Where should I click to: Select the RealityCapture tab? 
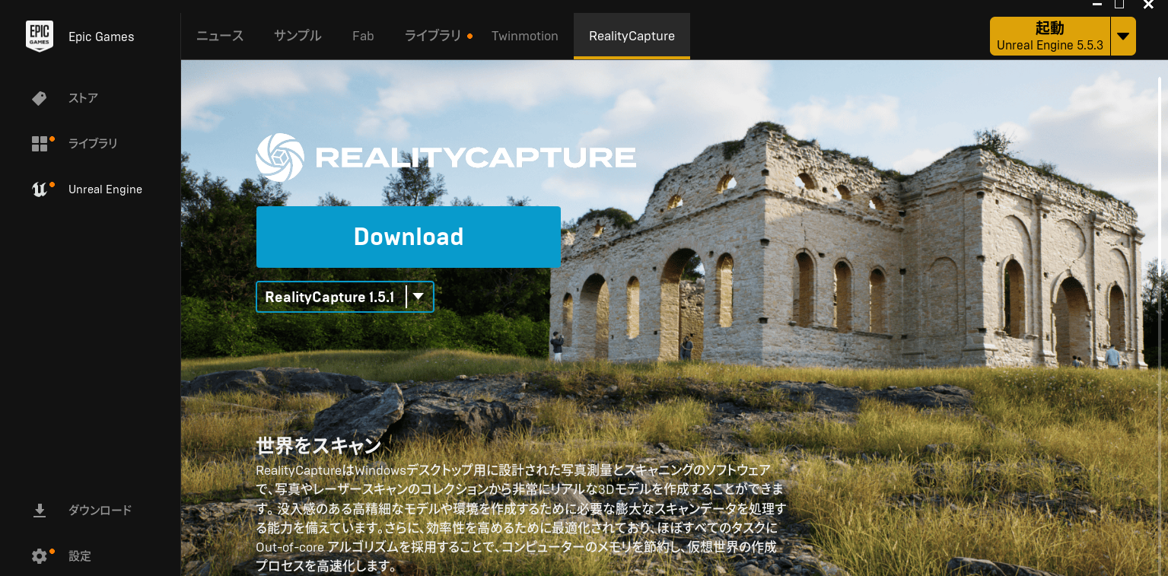point(632,36)
